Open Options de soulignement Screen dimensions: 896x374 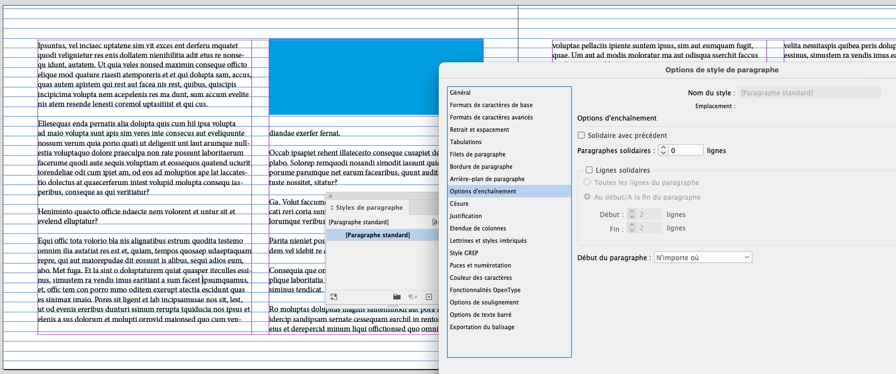pos(509,302)
